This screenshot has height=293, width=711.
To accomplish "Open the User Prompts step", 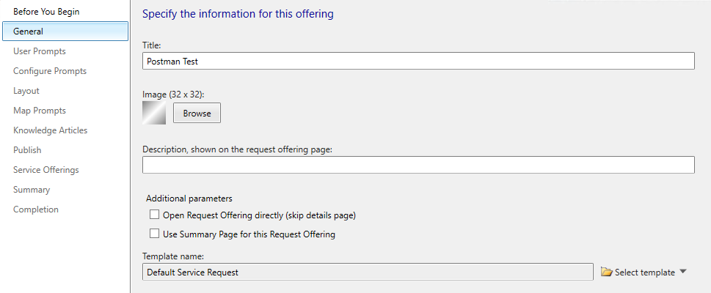I will coord(40,51).
